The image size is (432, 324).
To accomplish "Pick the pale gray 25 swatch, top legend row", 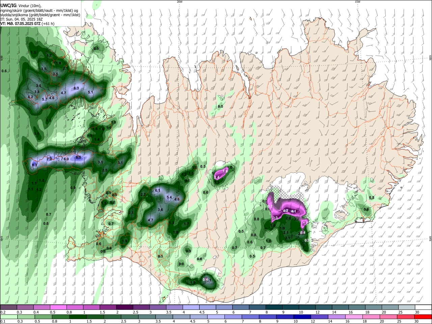I will 407,307.
